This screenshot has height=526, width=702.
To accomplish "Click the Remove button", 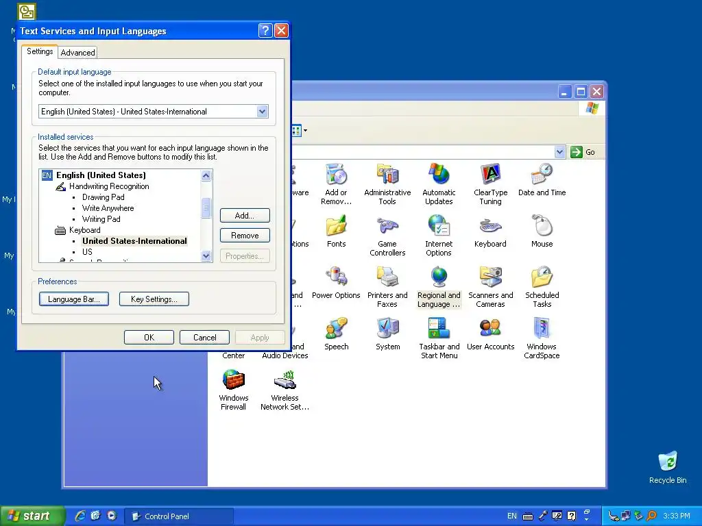I will tap(245, 236).
